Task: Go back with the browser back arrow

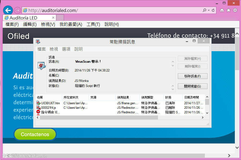Action: [8, 10]
